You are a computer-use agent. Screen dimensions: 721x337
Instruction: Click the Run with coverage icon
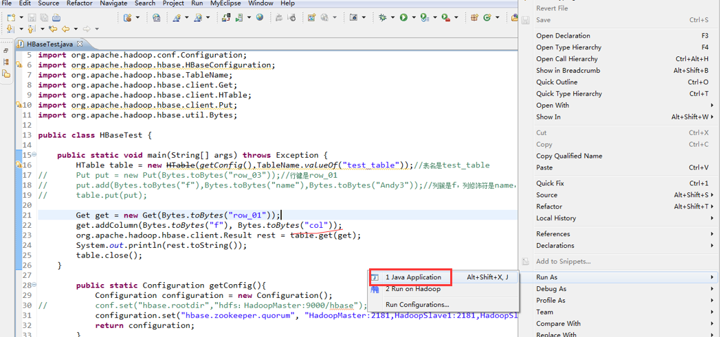pyautogui.click(x=425, y=17)
